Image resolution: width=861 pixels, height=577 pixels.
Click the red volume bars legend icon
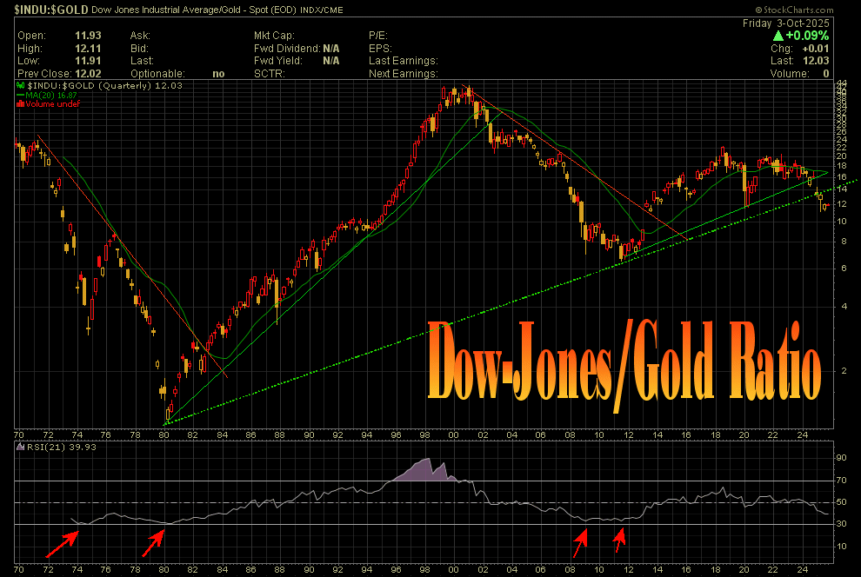coord(20,103)
